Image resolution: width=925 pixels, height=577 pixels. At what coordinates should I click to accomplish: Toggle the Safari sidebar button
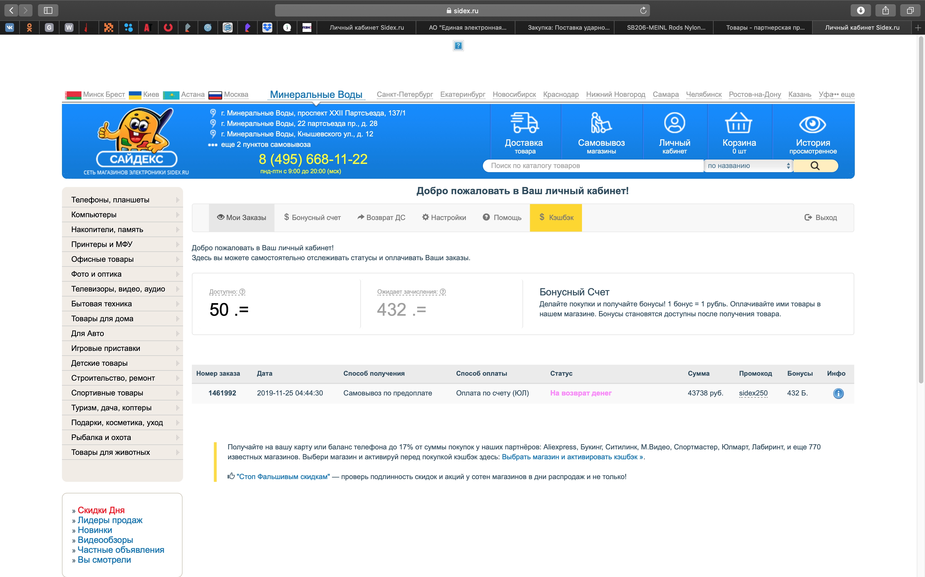pyautogui.click(x=48, y=10)
